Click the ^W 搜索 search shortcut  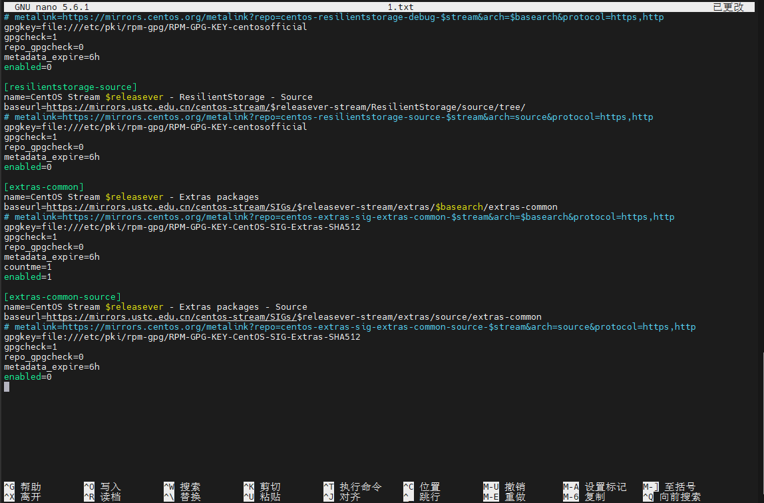pyautogui.click(x=182, y=487)
